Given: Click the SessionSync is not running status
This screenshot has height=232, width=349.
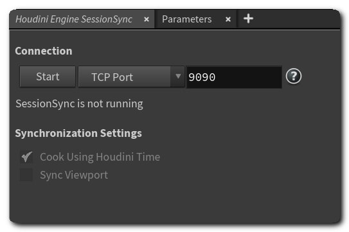Looking at the screenshot, I should 79,103.
